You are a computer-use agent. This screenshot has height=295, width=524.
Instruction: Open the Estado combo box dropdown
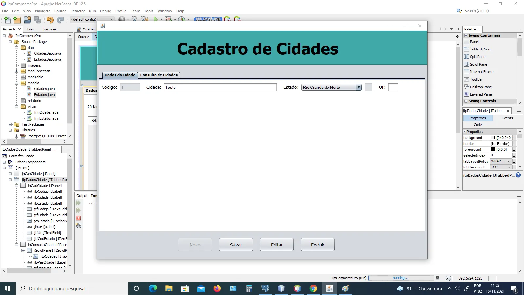pyautogui.click(x=359, y=87)
